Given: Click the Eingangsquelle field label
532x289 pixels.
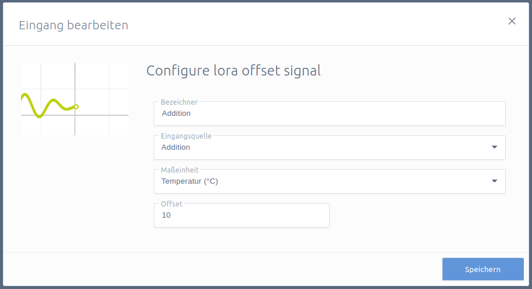Looking at the screenshot, I should 186,136.
